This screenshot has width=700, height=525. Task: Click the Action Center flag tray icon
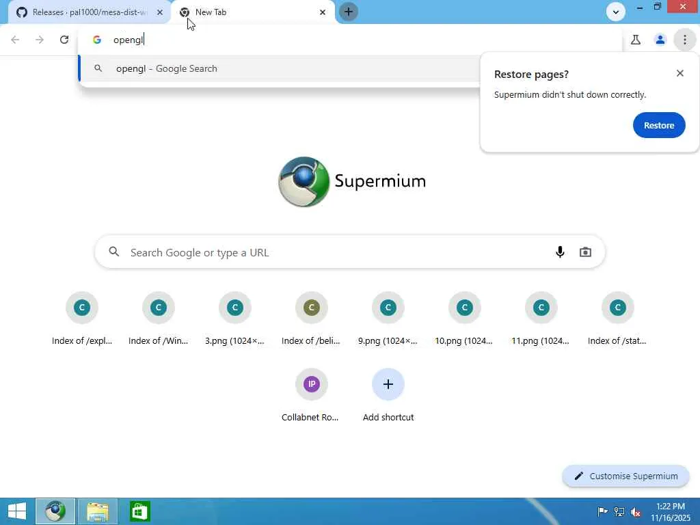602,511
